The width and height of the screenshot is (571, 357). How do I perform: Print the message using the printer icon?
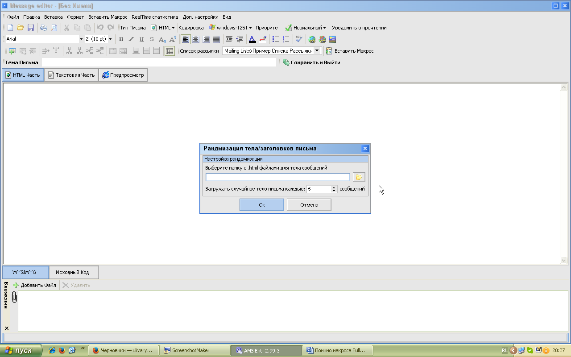pyautogui.click(x=44, y=28)
